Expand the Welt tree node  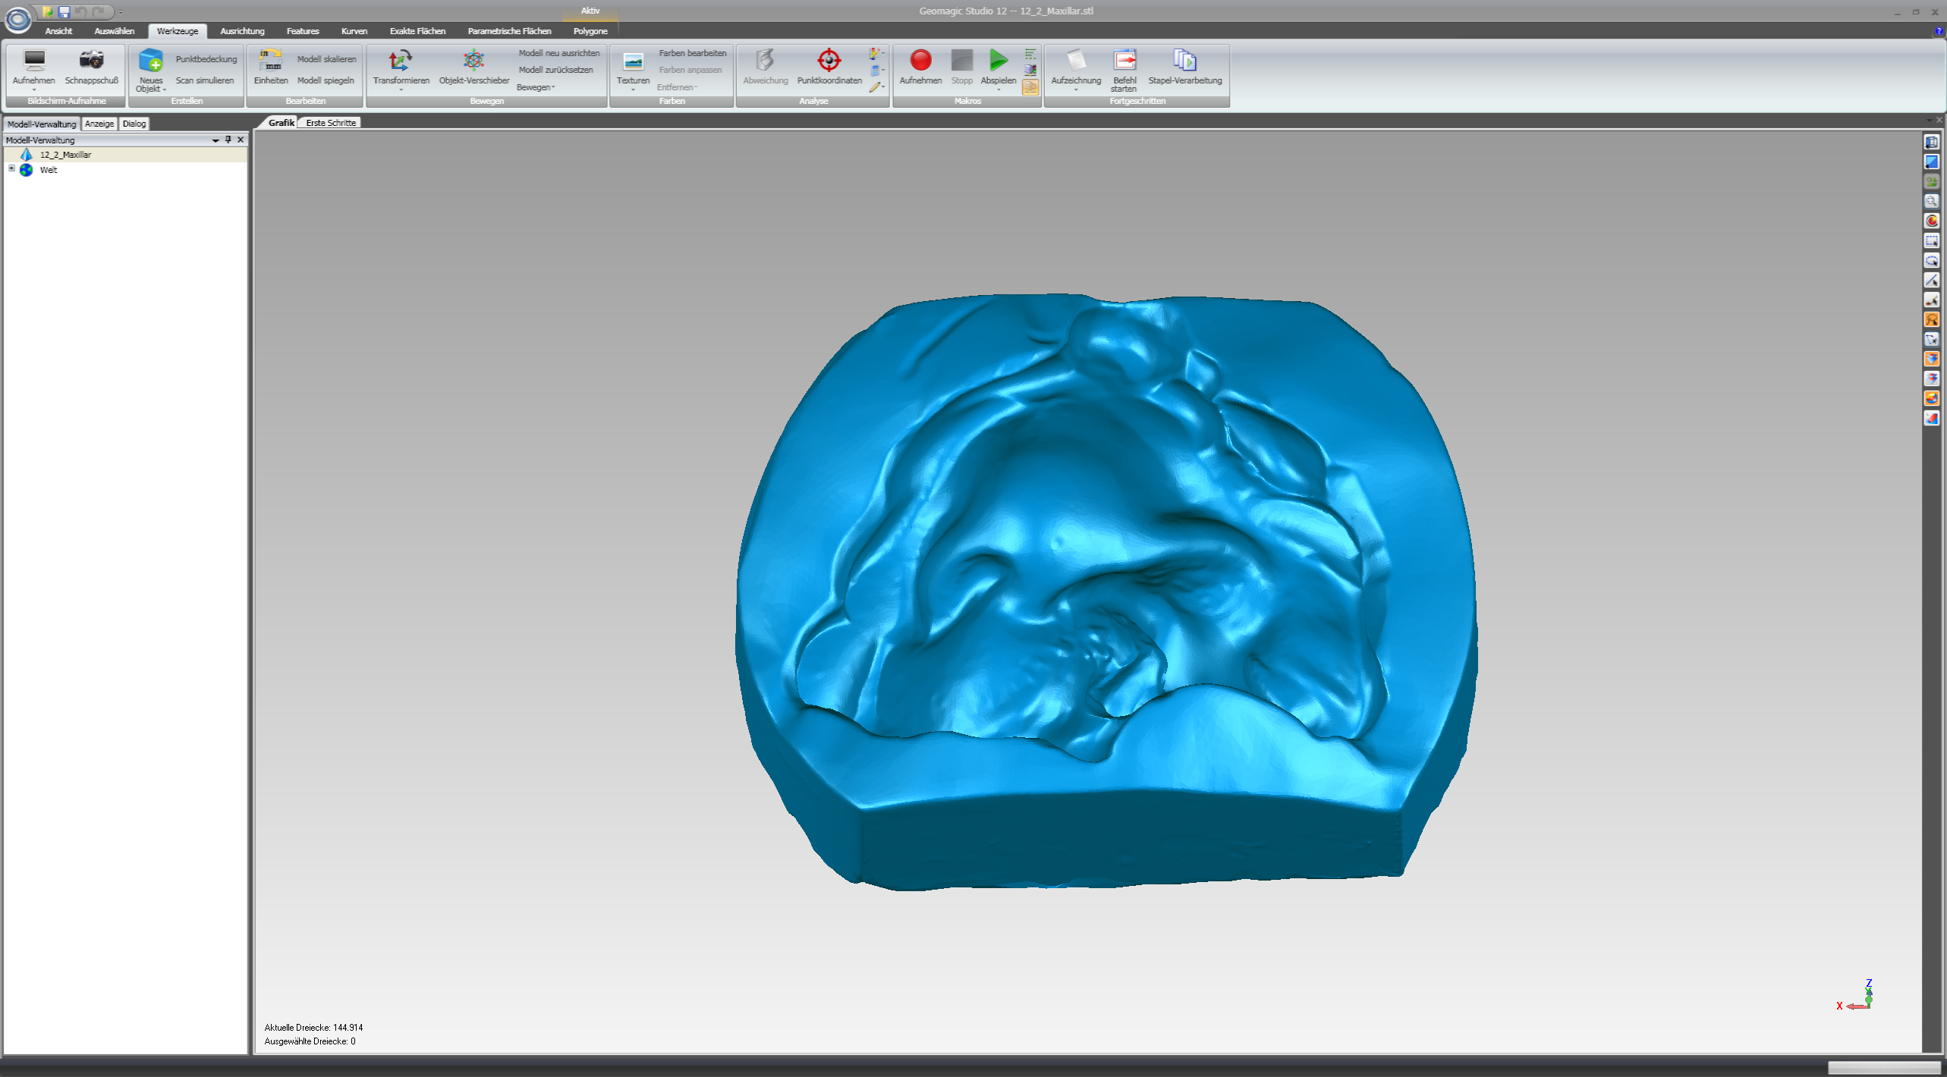pos(11,169)
